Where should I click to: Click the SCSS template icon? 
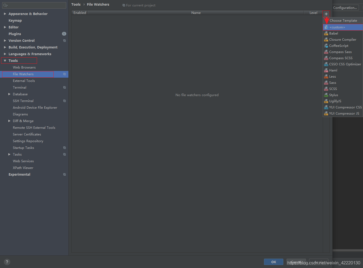coord(326,89)
